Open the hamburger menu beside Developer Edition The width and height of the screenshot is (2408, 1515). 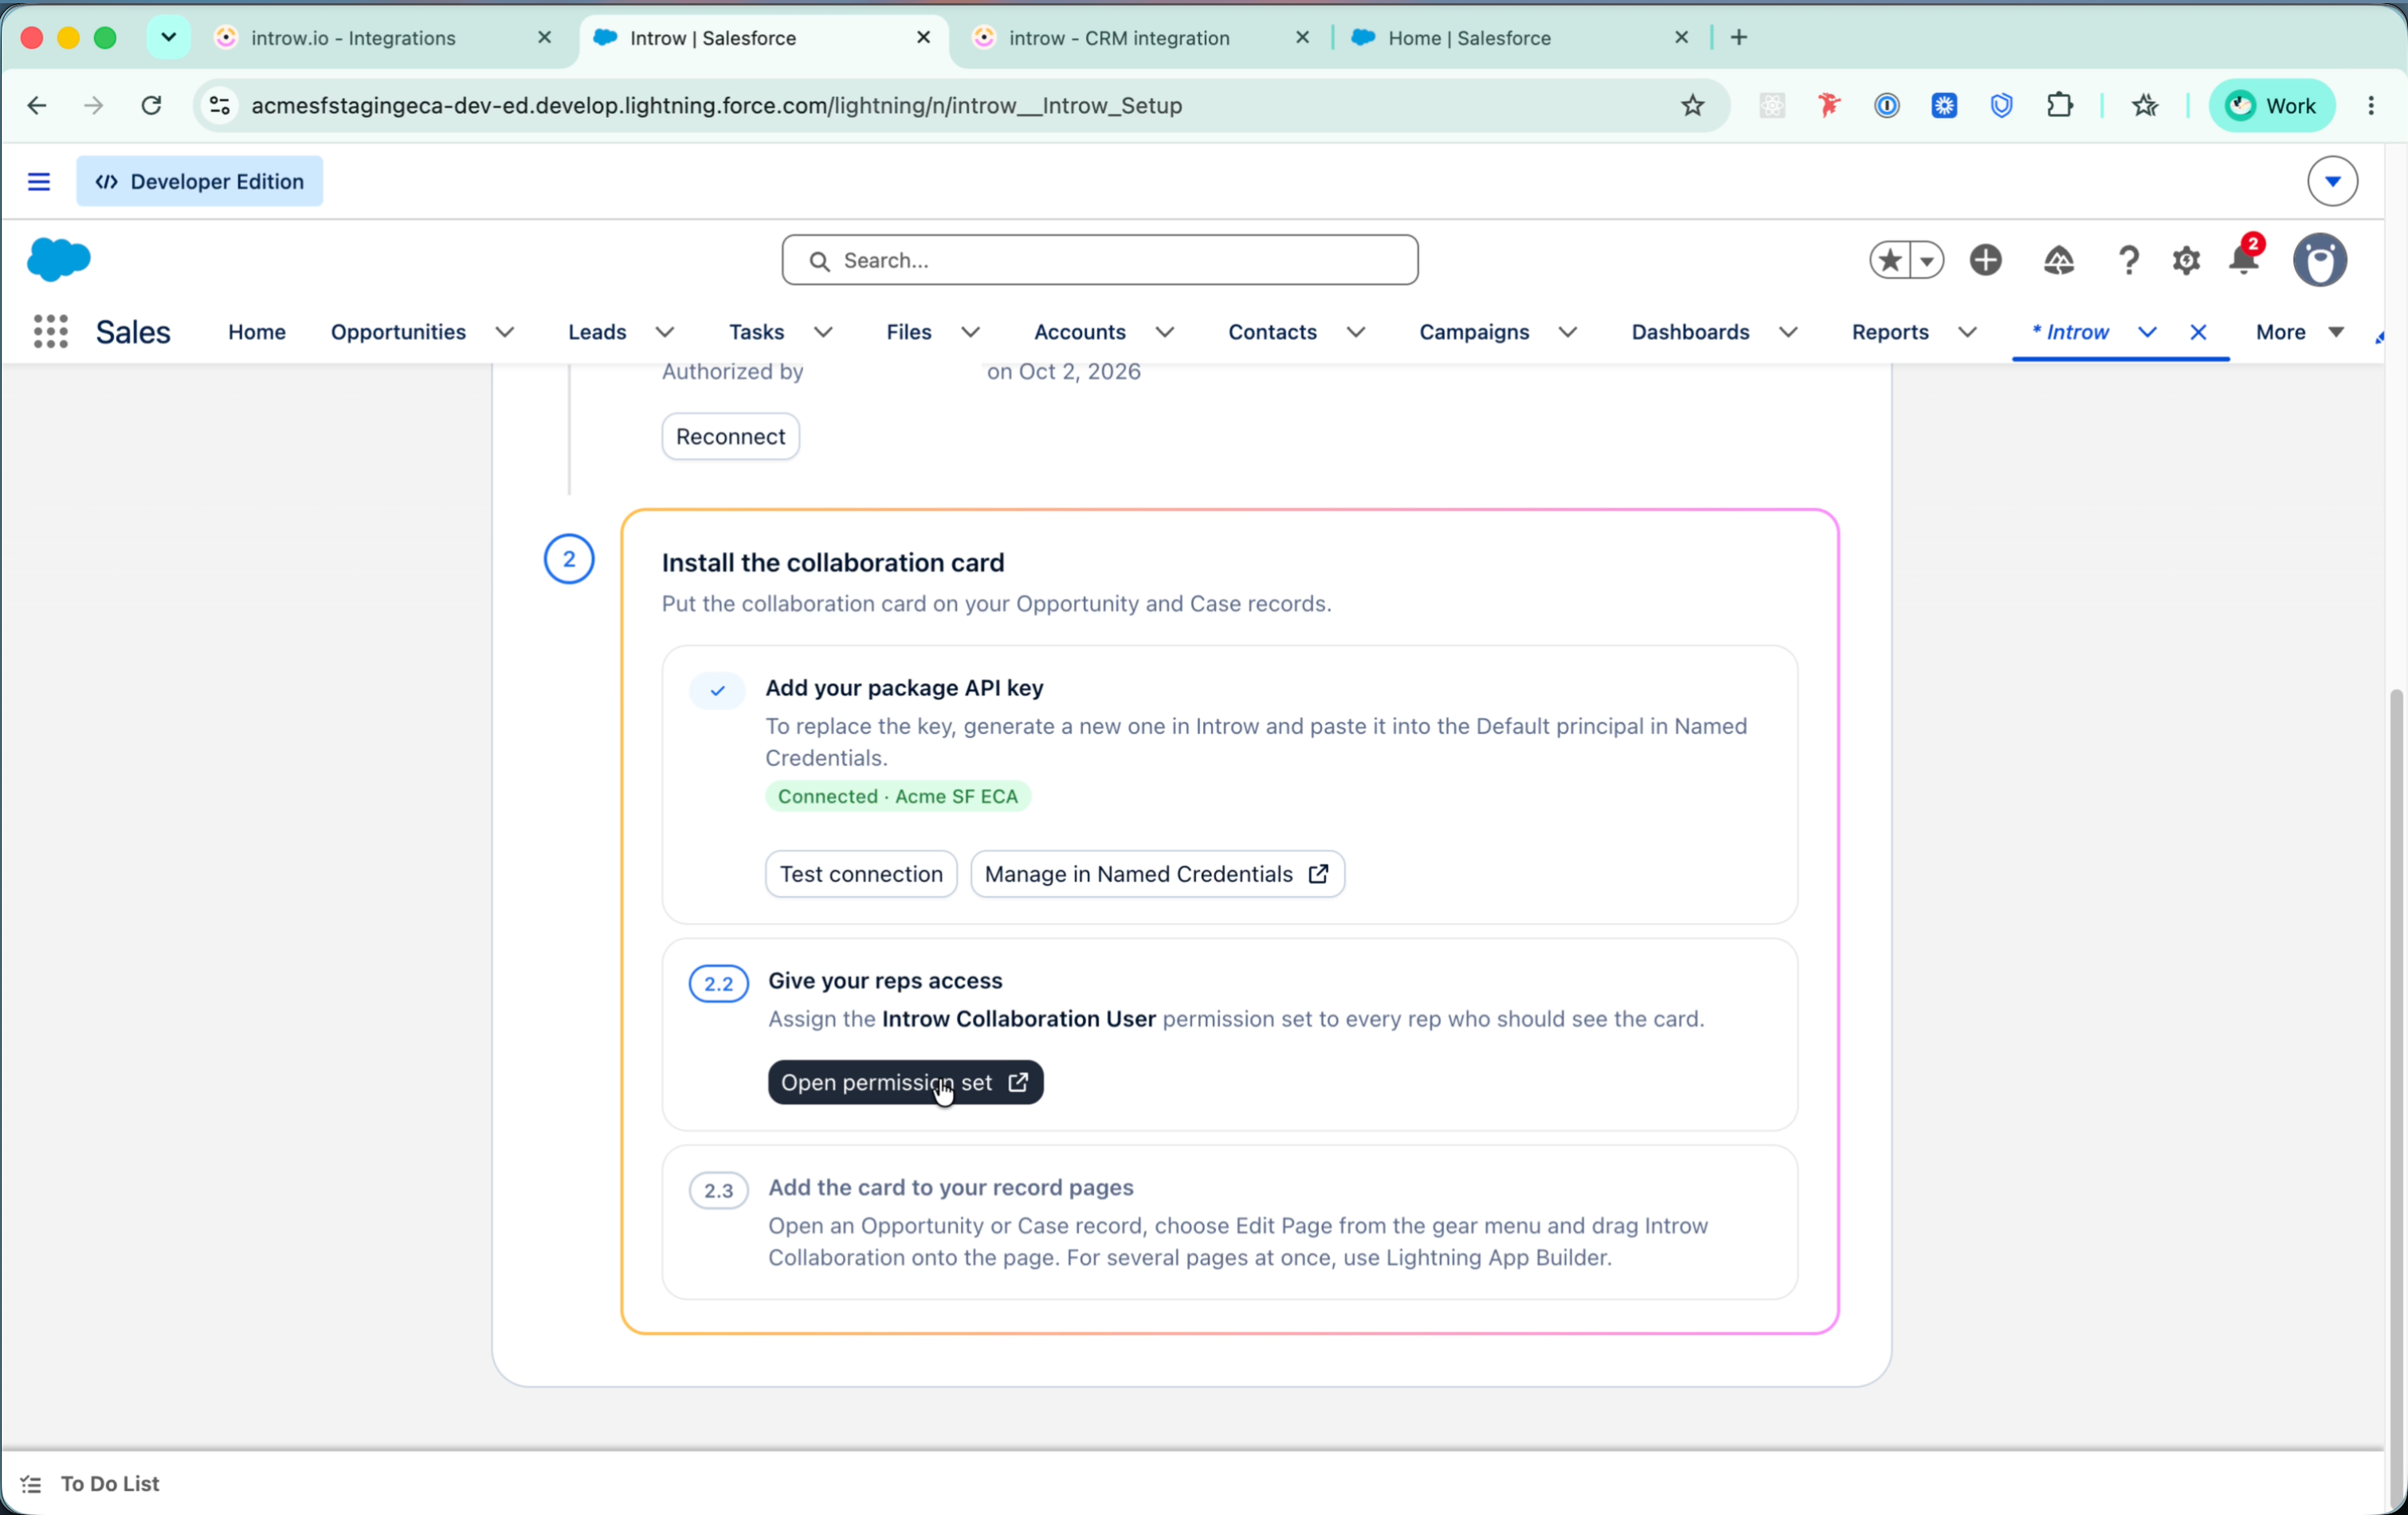tap(39, 181)
